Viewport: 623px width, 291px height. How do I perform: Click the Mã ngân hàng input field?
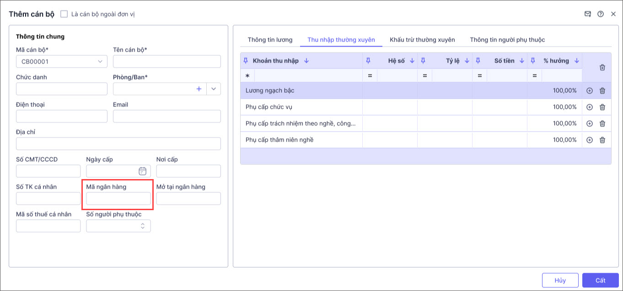118,199
